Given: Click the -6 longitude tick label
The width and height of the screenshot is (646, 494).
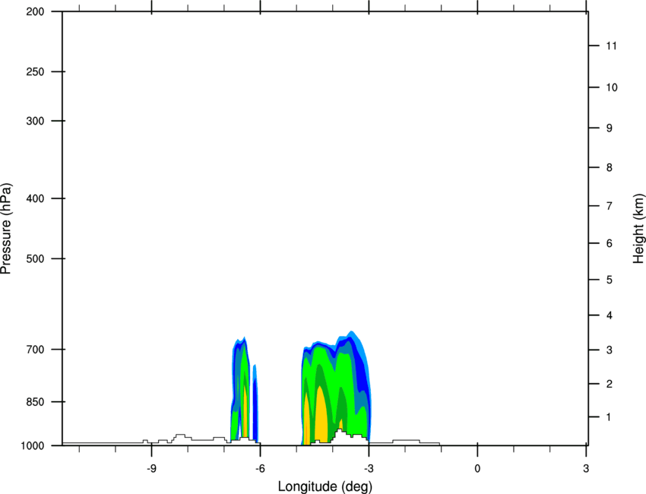Looking at the screenshot, I should click(260, 468).
